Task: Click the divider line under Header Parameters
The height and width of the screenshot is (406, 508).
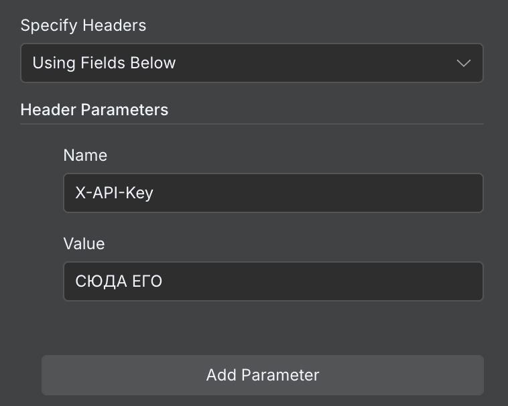Action: (x=251, y=124)
